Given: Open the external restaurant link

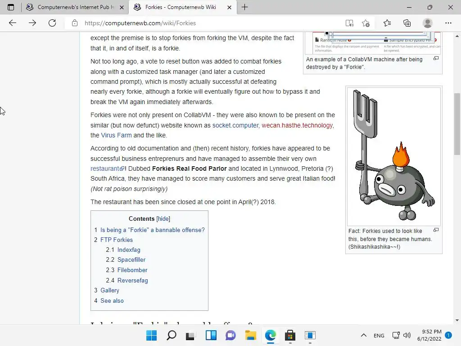Looking at the screenshot, I should [107, 168].
